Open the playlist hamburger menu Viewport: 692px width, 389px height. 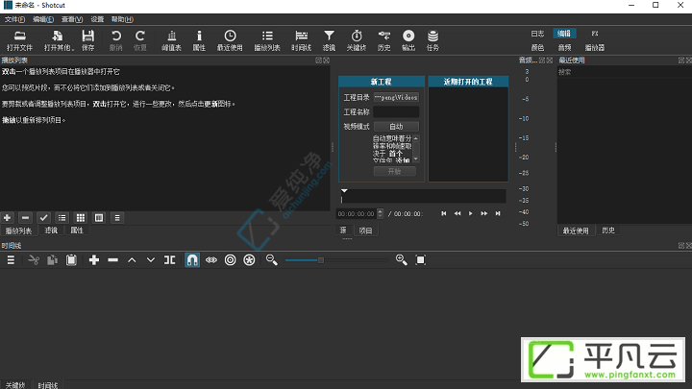point(117,218)
